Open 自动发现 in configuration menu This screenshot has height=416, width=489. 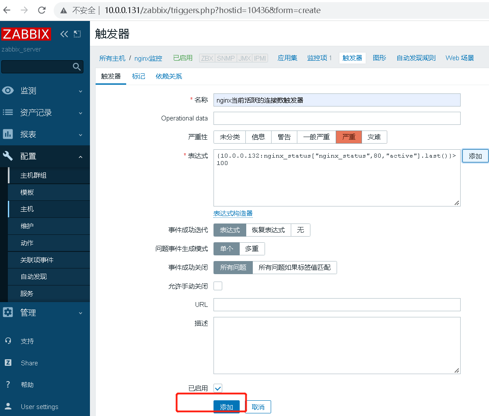pyautogui.click(x=48, y=277)
